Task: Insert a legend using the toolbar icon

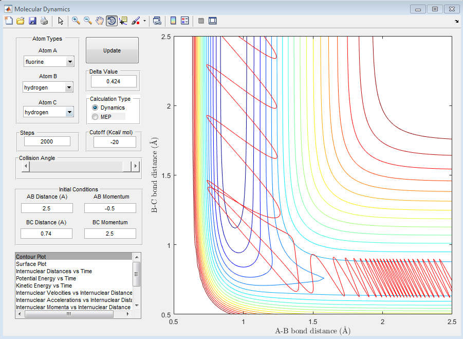Action: pyautogui.click(x=185, y=21)
